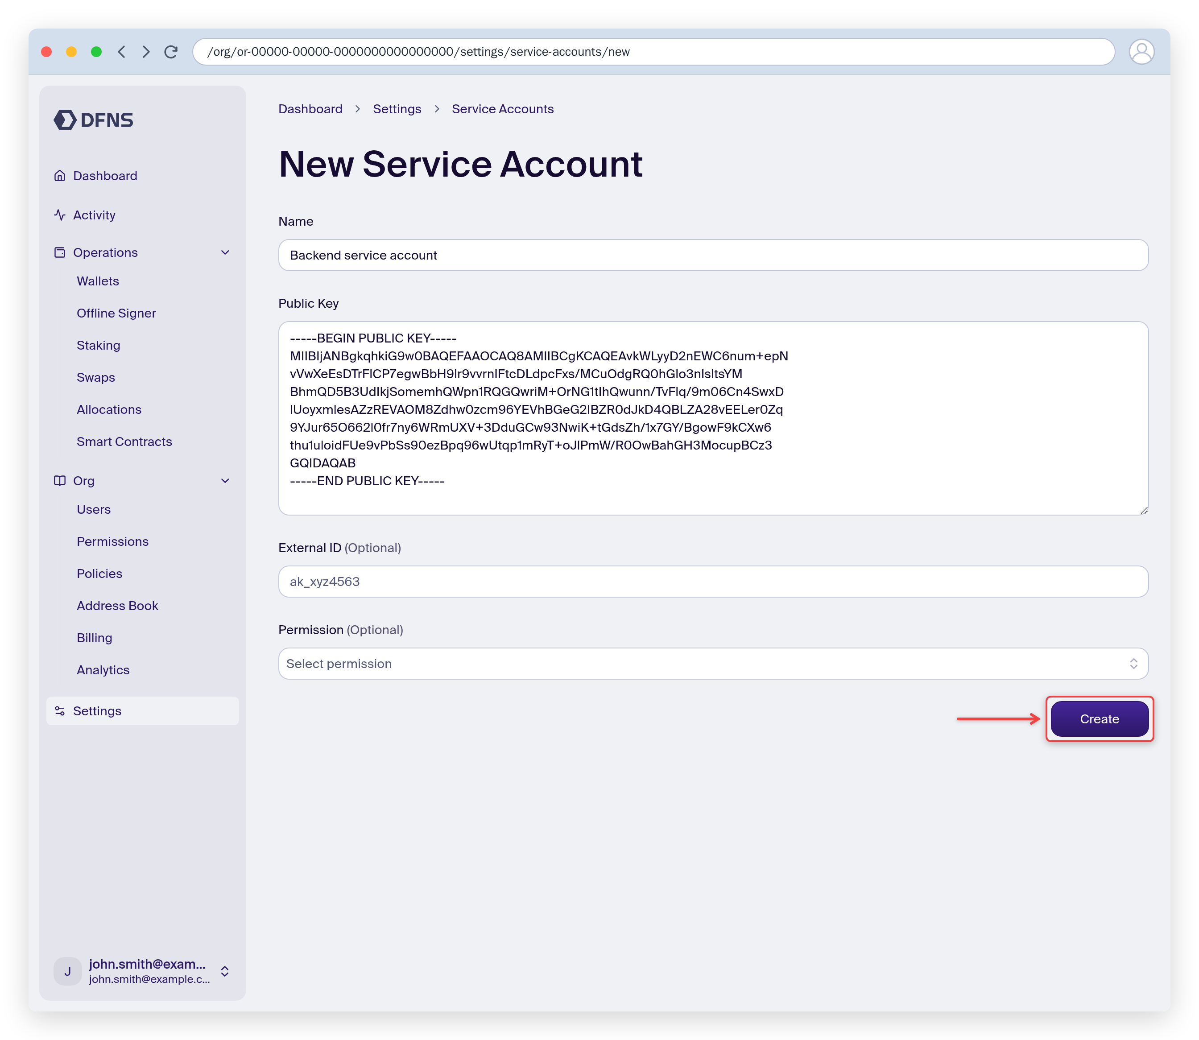Image resolution: width=1199 pixels, height=1040 pixels.
Task: Focus the Name input field
Action: (x=713, y=255)
